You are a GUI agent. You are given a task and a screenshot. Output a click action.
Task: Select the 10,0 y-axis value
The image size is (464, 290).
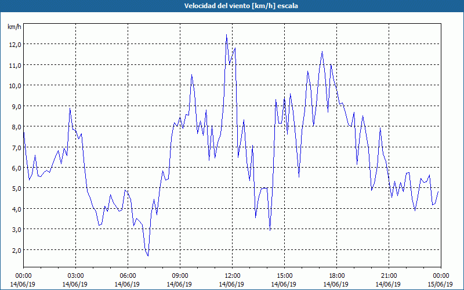pyautogui.click(x=15, y=86)
